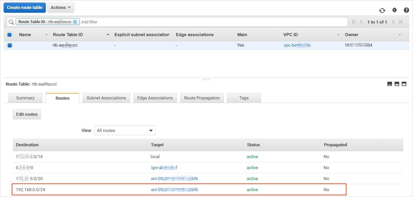Maximize the details pane layout icon
The image size is (413, 197).
point(404,84)
